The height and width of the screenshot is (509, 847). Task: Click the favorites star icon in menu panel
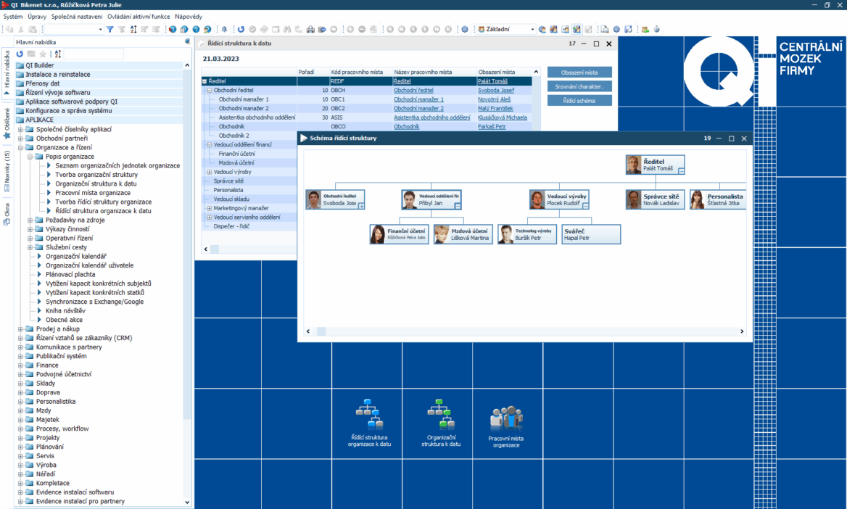click(43, 54)
